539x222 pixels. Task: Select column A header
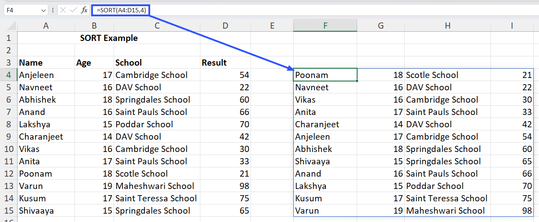(x=46, y=26)
